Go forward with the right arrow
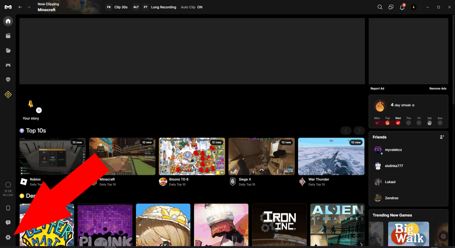This screenshot has height=248, width=455. [x=29, y=7]
